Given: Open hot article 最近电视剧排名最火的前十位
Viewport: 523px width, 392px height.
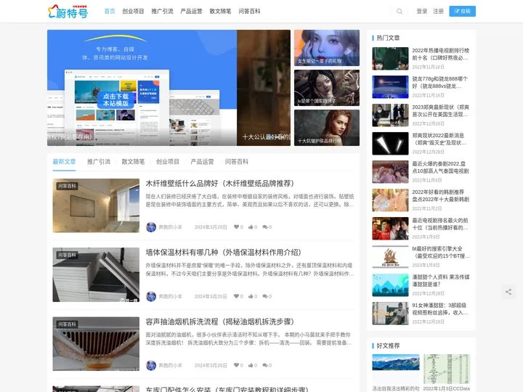Looking at the screenshot, I should (440, 224).
